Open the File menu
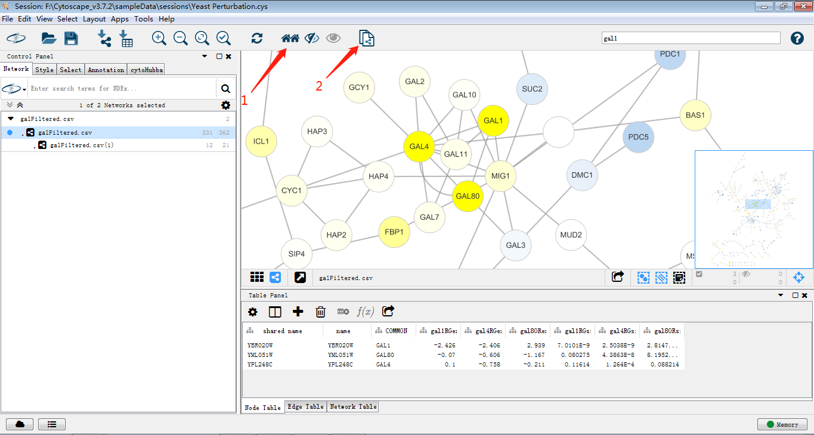The width and height of the screenshot is (814, 435). point(7,19)
